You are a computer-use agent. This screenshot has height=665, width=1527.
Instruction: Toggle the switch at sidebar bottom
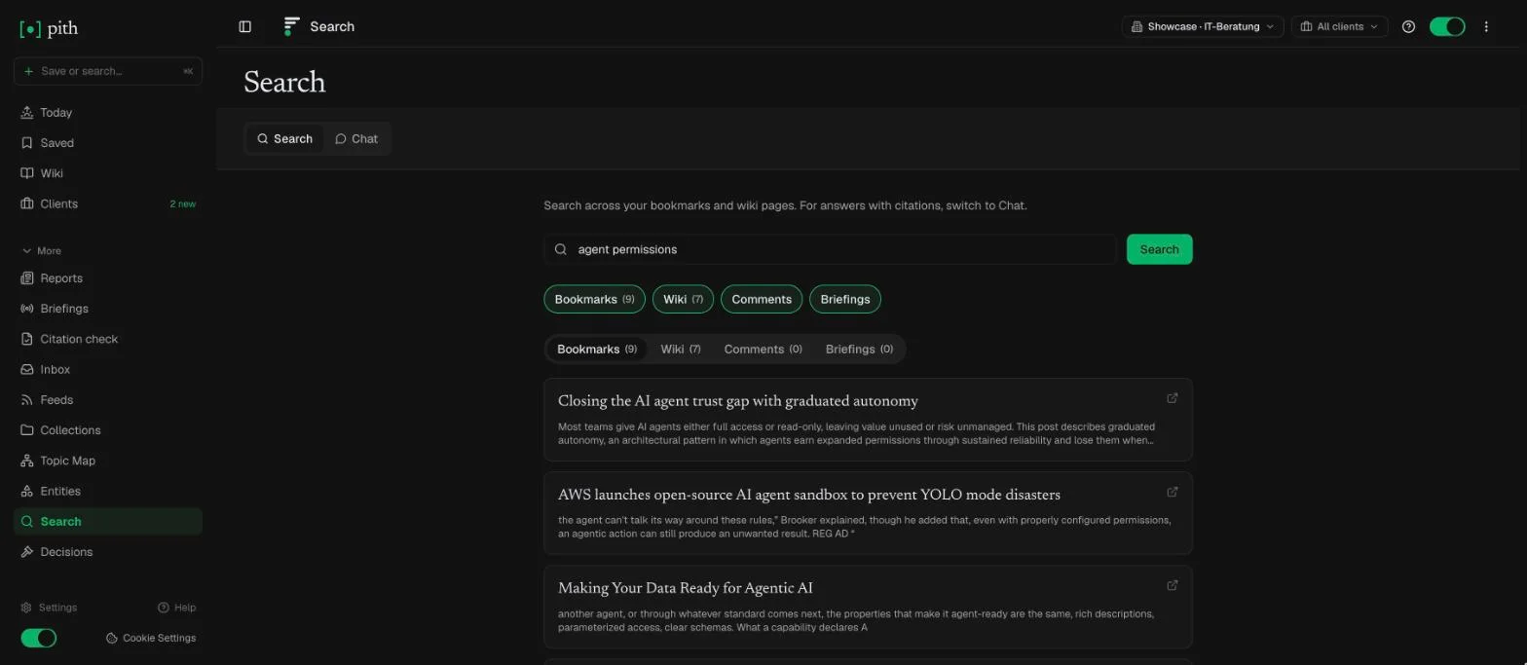pyautogui.click(x=39, y=638)
